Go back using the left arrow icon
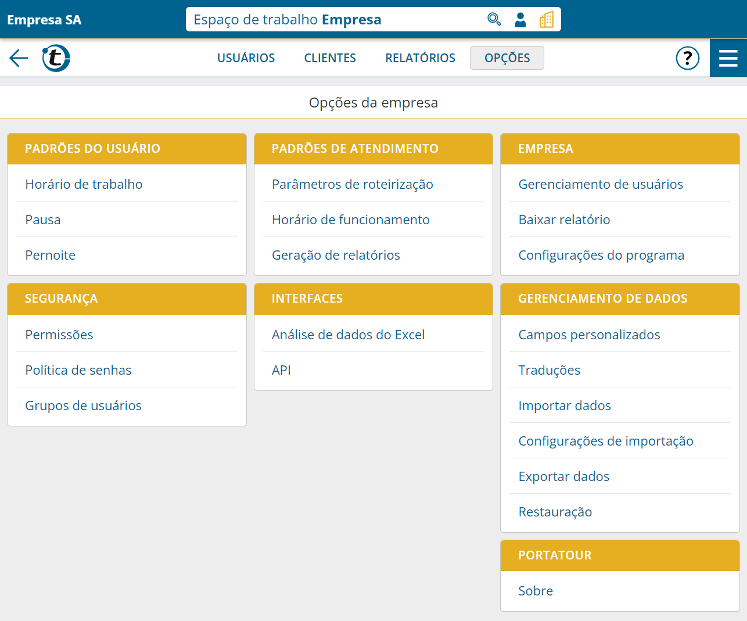This screenshot has height=621, width=747. 19,58
